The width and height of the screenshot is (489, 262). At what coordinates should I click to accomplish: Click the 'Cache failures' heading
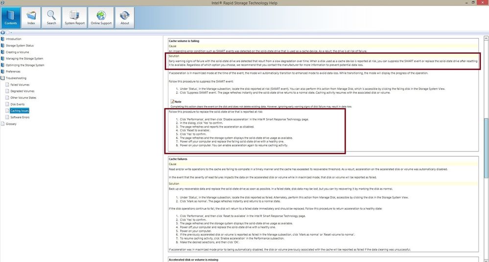(178, 159)
